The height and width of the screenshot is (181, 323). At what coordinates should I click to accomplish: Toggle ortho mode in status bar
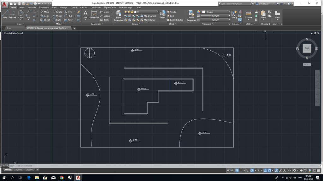coord(248,170)
